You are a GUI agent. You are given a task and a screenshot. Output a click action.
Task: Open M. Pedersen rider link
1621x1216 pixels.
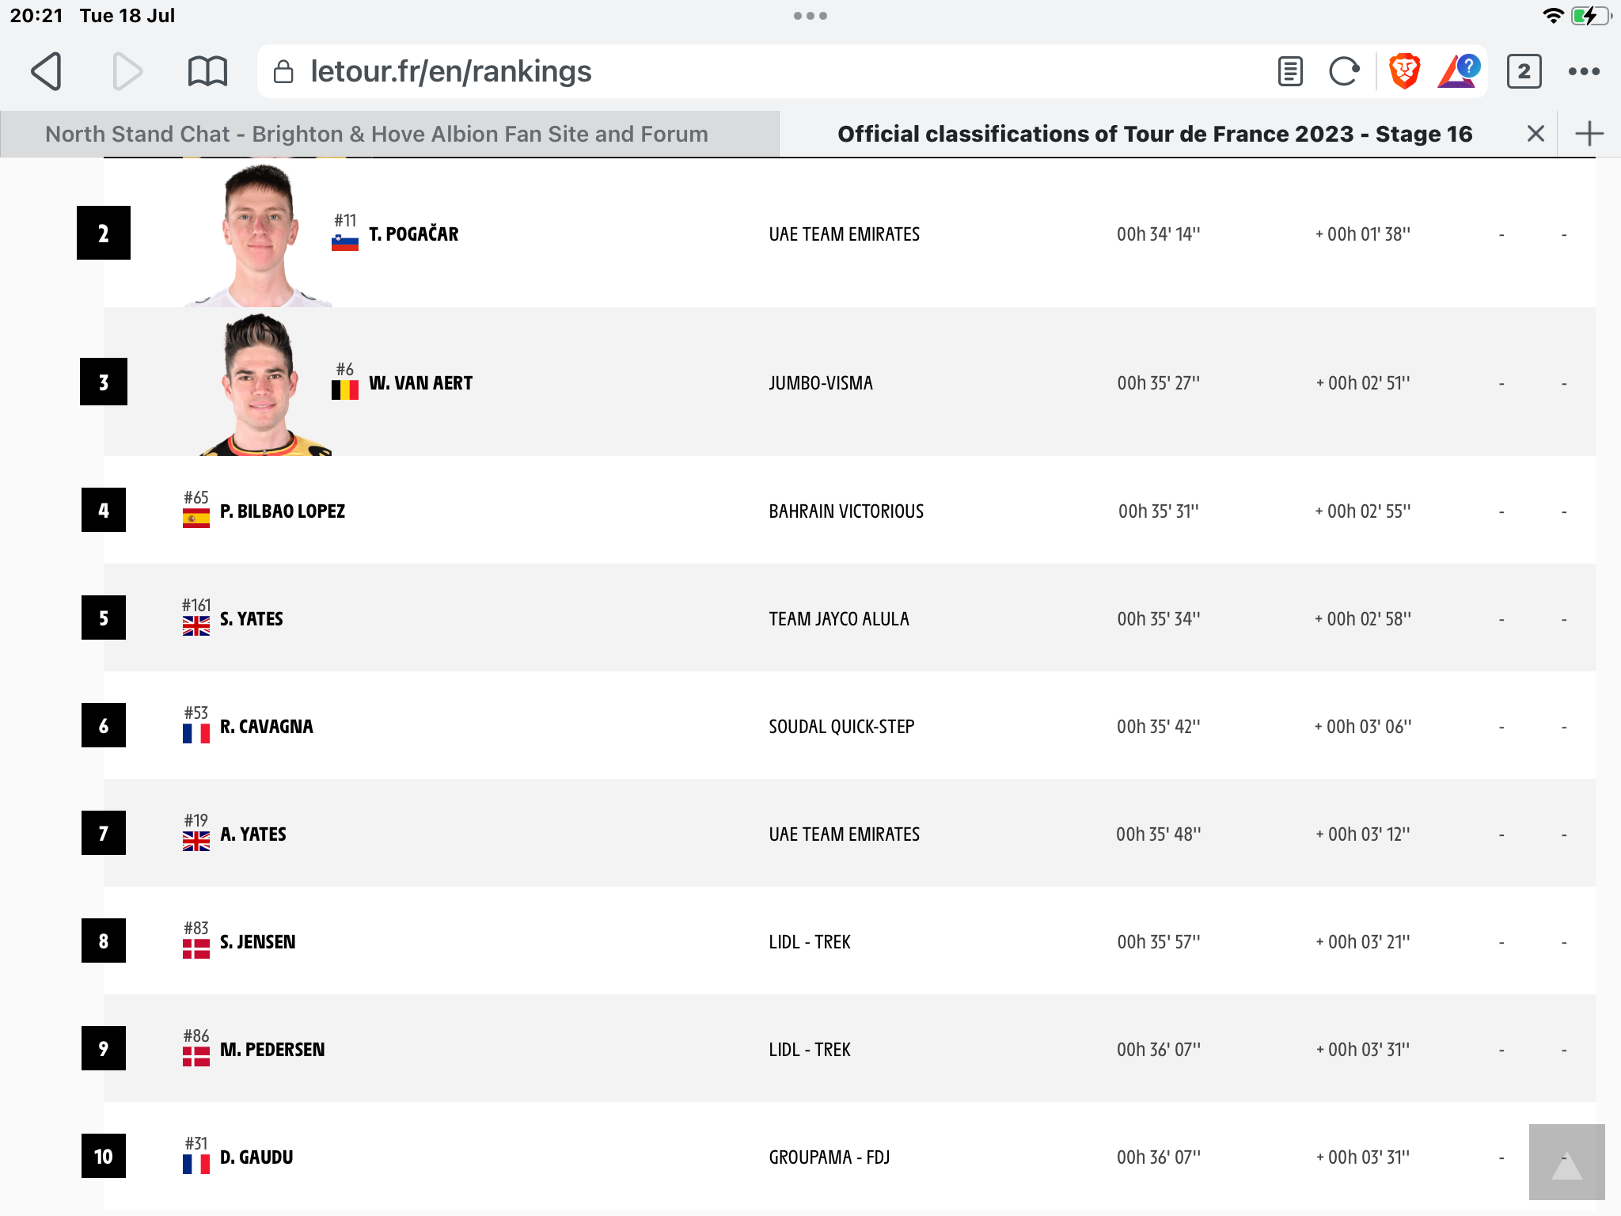pos(272,1050)
